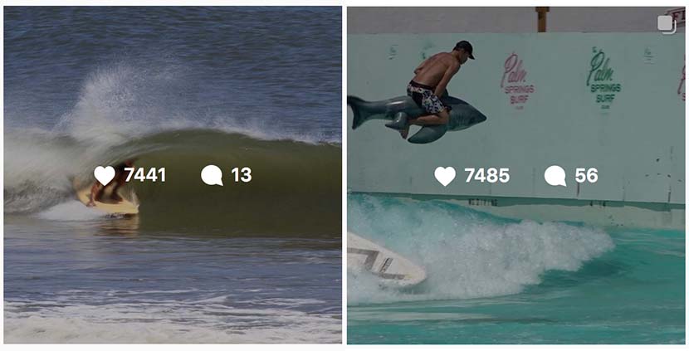The image size is (689, 351).
Task: Click the inflatable shark's tail fin
Action: point(360,111)
